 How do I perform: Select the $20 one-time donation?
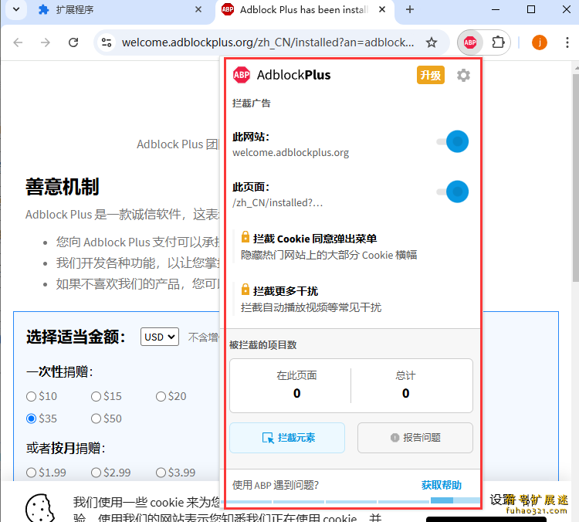coord(161,396)
